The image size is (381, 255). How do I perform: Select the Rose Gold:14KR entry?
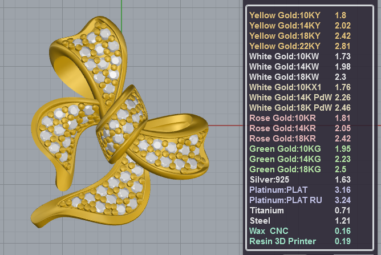[282, 128]
